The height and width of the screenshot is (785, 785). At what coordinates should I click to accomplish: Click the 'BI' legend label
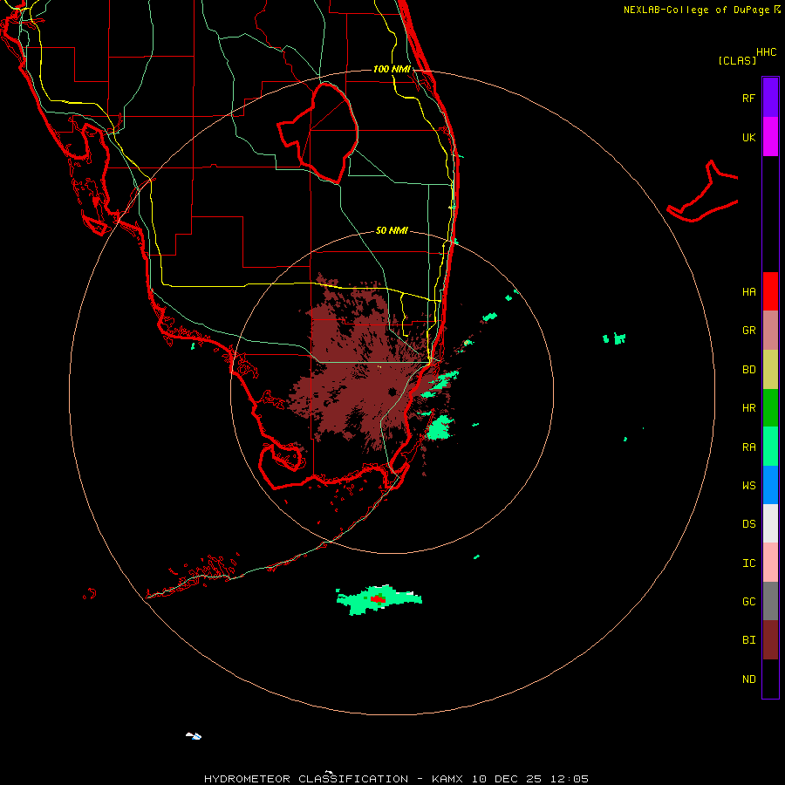point(748,640)
